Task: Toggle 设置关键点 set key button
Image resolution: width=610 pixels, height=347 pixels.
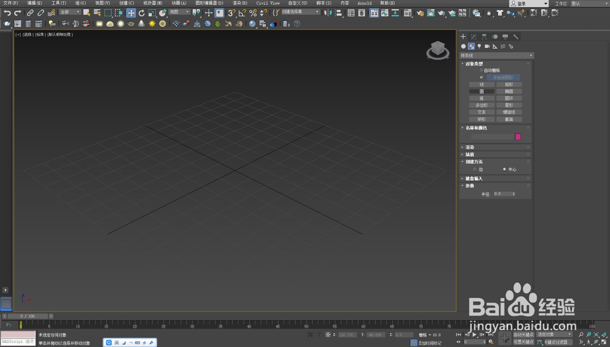Action: (x=523, y=342)
